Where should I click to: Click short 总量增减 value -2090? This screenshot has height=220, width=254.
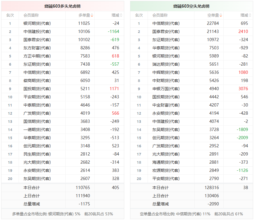click(213, 204)
